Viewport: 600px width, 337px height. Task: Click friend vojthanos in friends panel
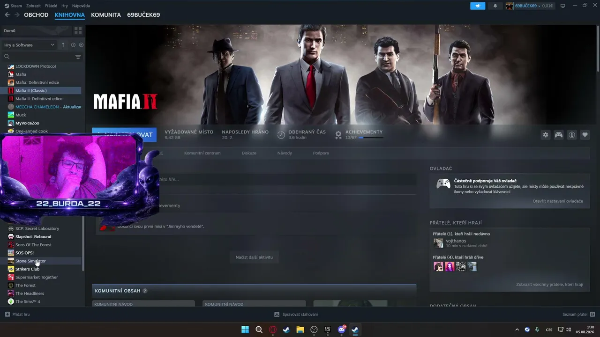click(456, 241)
